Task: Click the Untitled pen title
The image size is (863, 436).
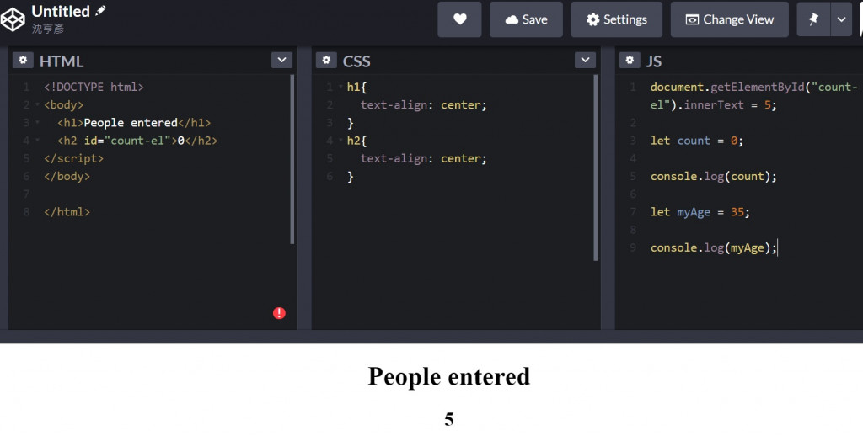Action: (x=61, y=11)
